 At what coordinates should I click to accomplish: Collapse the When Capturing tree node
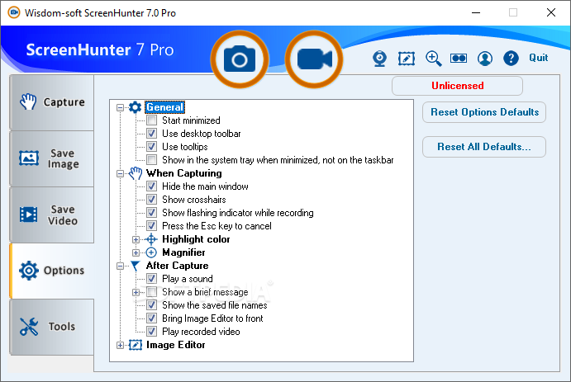pos(120,174)
